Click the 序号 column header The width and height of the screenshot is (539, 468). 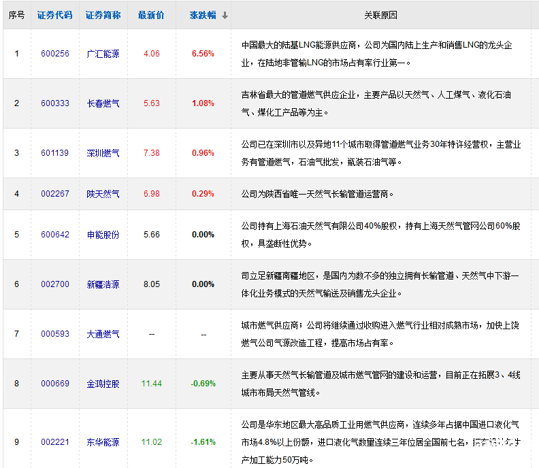point(16,15)
